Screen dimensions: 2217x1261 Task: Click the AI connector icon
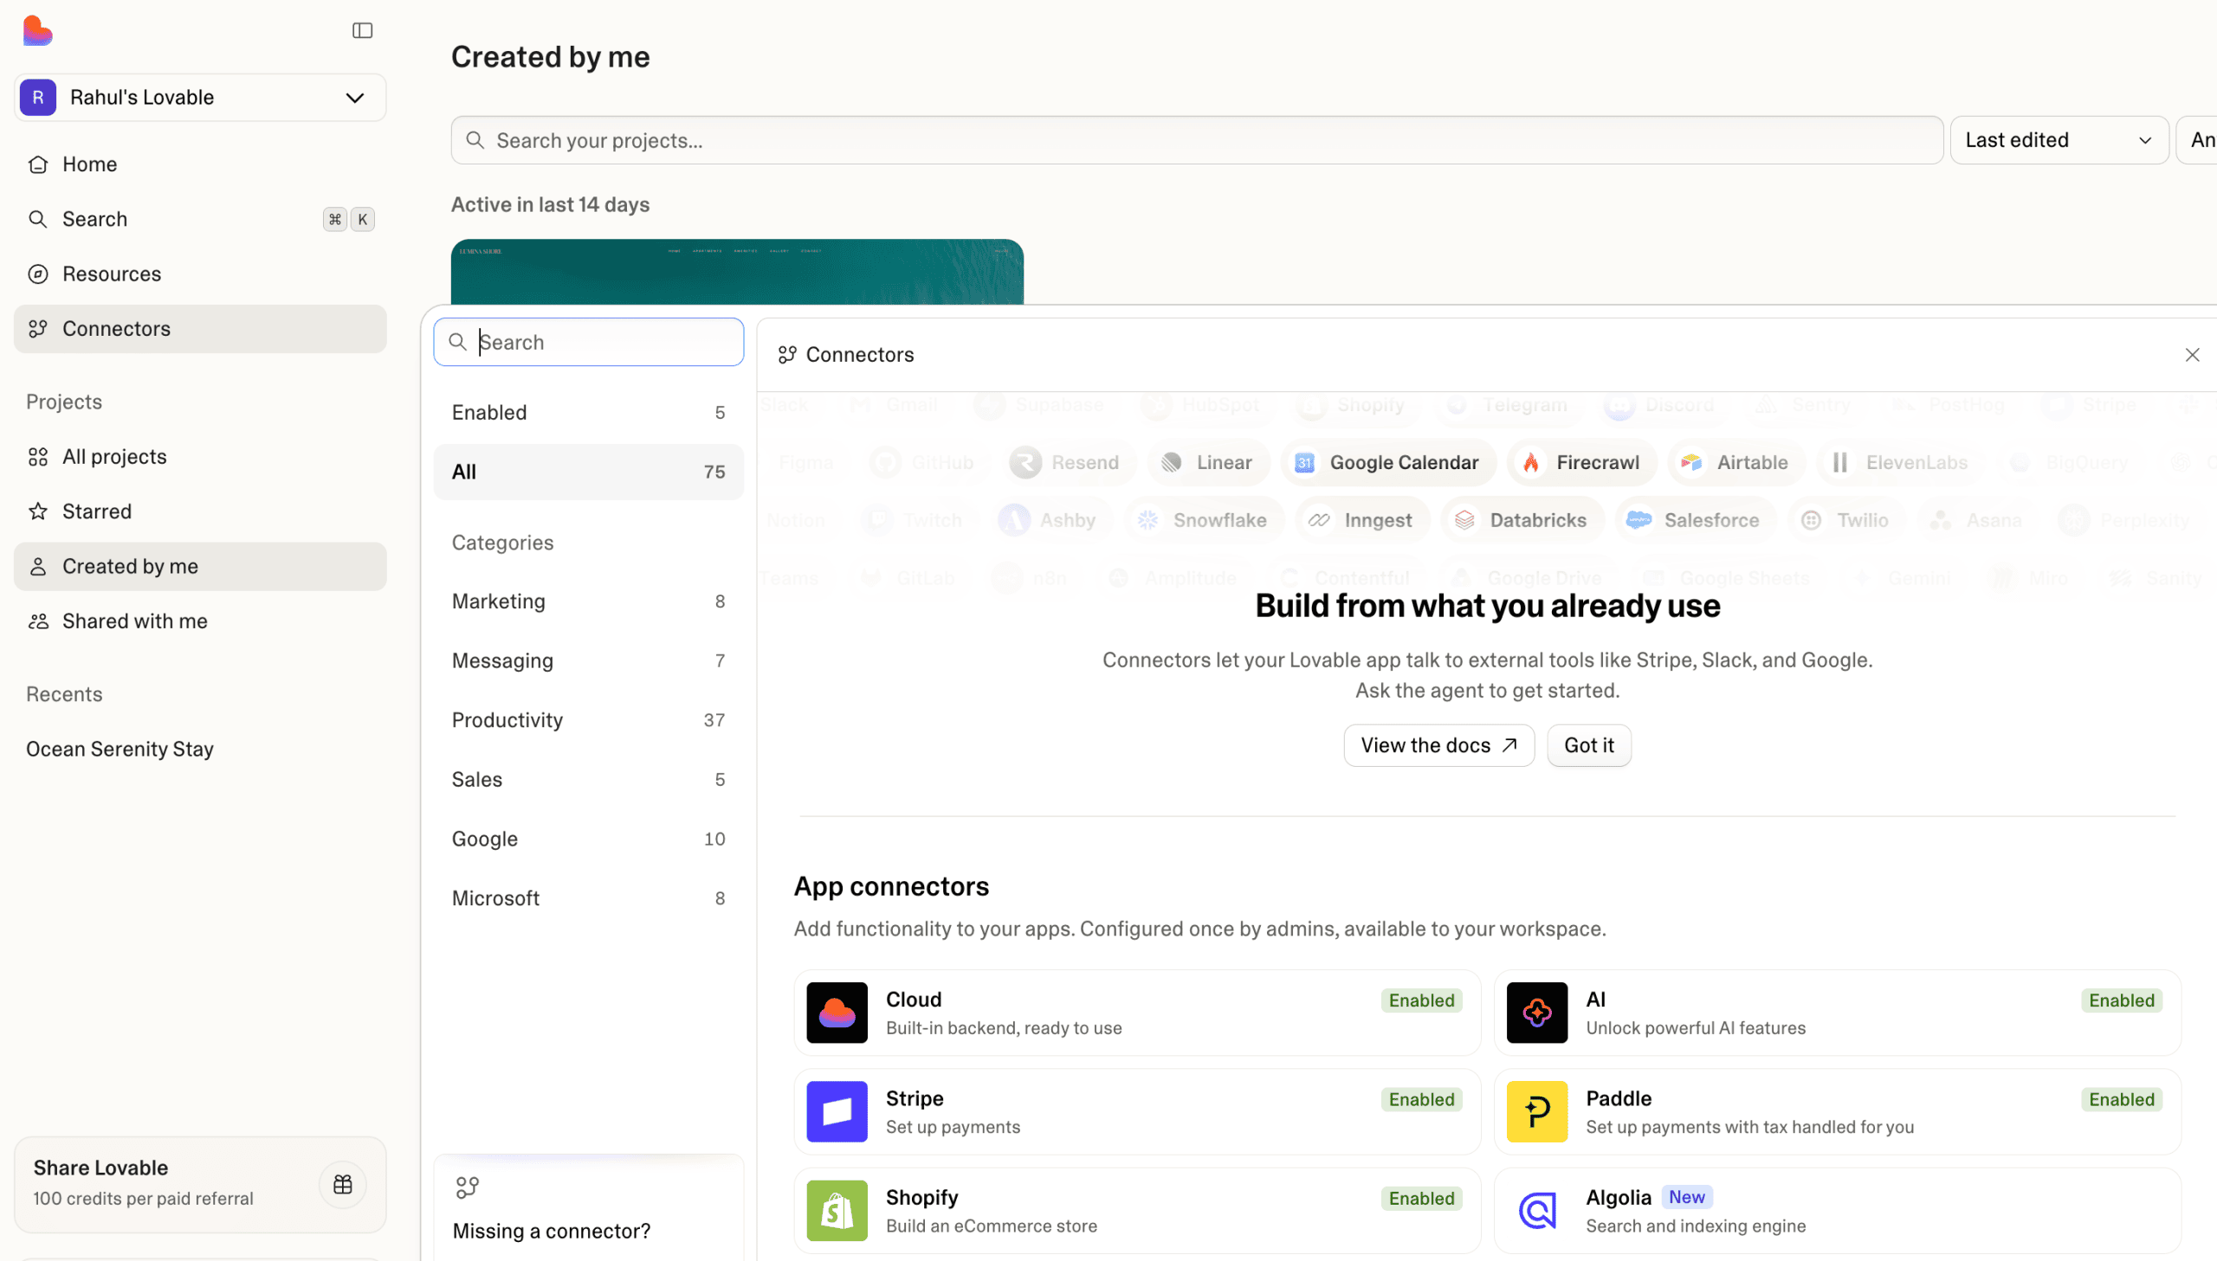[x=1537, y=1013]
